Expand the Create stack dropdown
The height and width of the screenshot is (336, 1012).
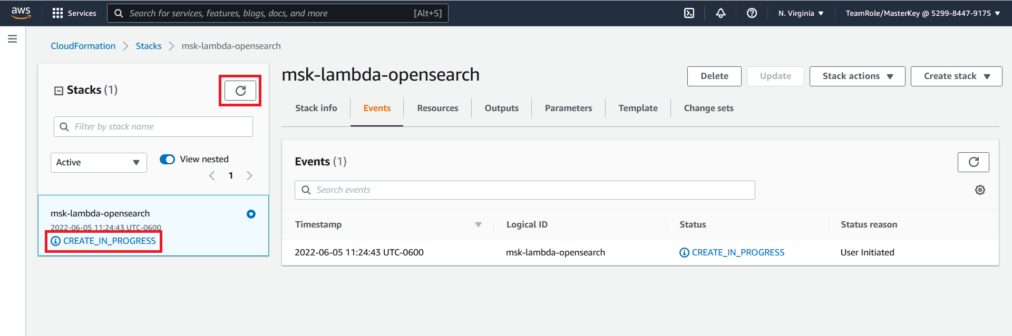(x=956, y=76)
